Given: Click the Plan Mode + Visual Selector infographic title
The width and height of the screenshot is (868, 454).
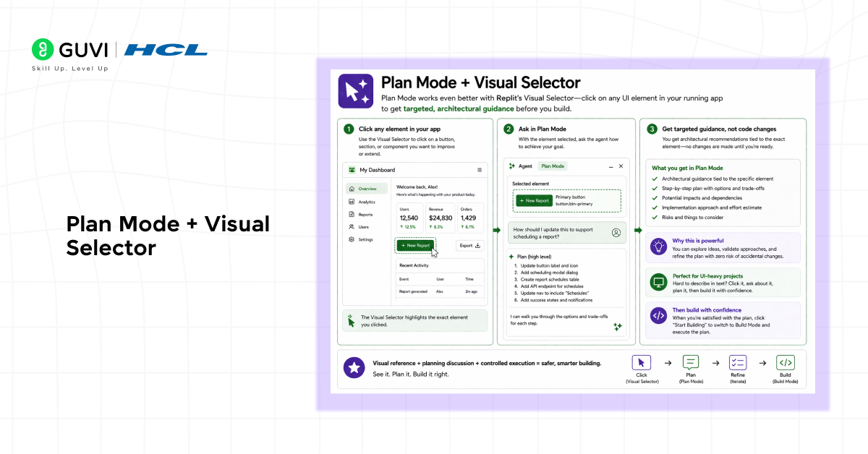Looking at the screenshot, I should click(481, 82).
